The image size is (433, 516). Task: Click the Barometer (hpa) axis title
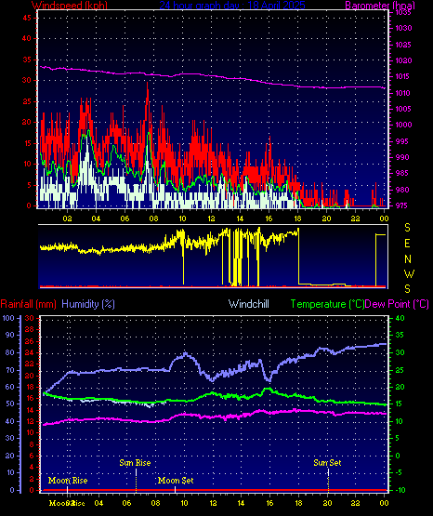[380, 6]
